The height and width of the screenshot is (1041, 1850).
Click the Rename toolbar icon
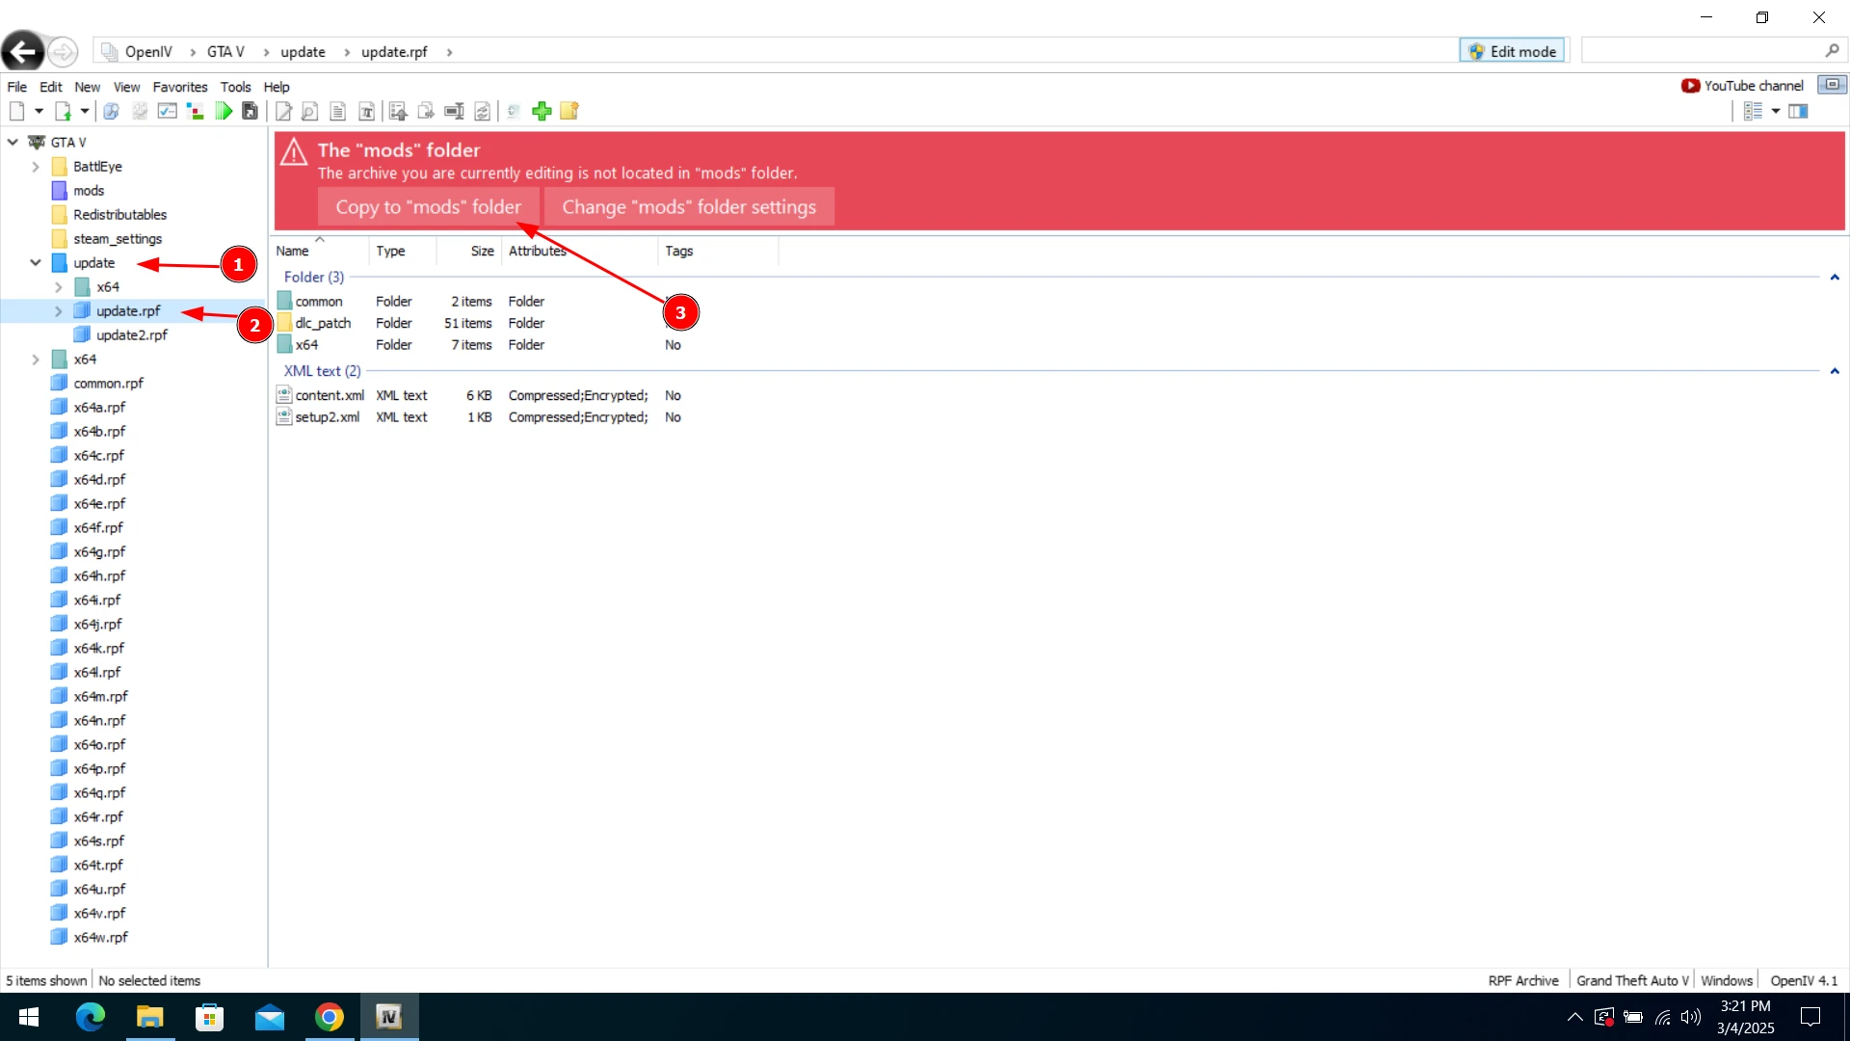pyautogui.click(x=454, y=111)
